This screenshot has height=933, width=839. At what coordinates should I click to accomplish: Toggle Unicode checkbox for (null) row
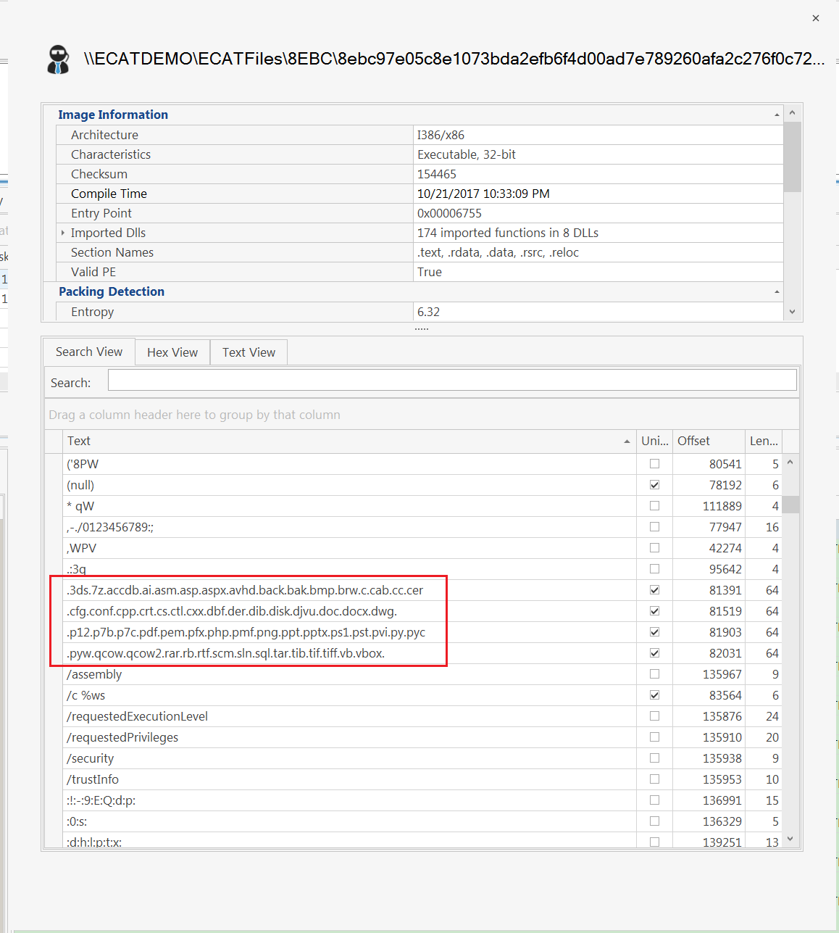(655, 485)
